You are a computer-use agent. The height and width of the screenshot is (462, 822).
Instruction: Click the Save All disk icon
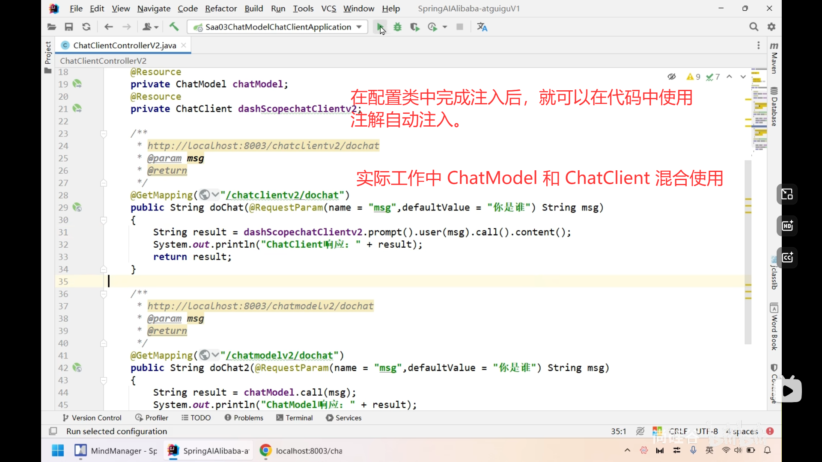pyautogui.click(x=68, y=27)
